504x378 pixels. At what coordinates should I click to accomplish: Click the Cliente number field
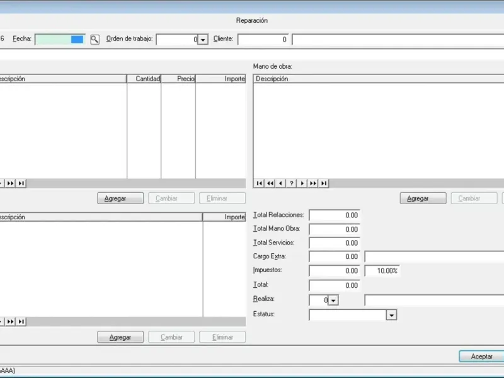click(x=263, y=40)
